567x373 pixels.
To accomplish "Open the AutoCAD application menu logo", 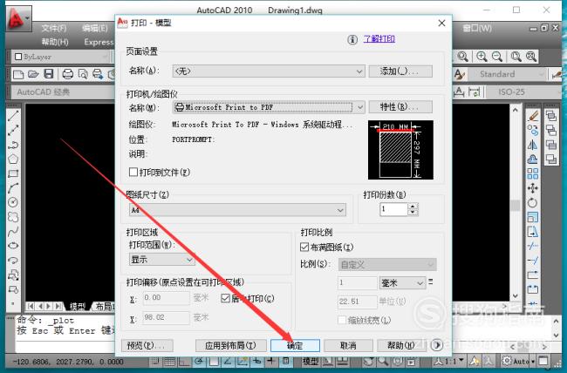I will [x=18, y=18].
